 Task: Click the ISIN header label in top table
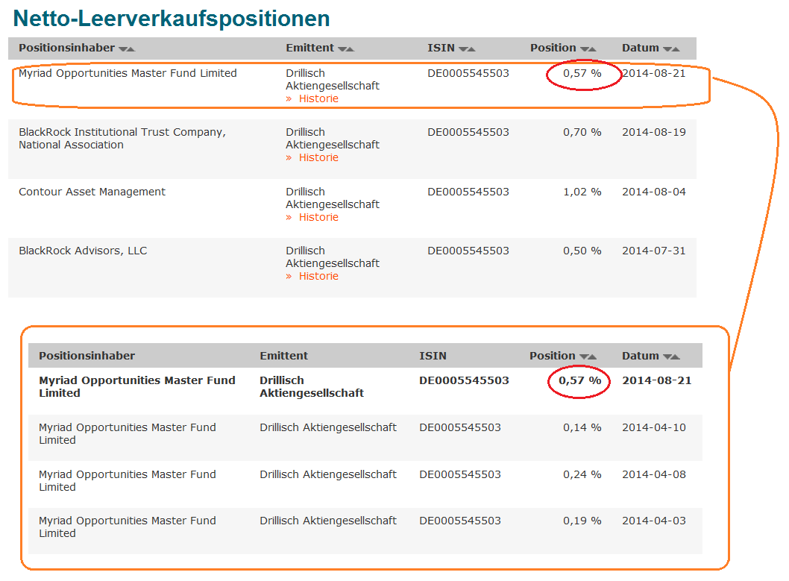[441, 48]
